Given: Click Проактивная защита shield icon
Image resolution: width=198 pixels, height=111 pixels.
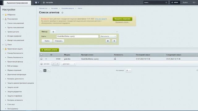Looking at the screenshot, I should click(6, 49).
